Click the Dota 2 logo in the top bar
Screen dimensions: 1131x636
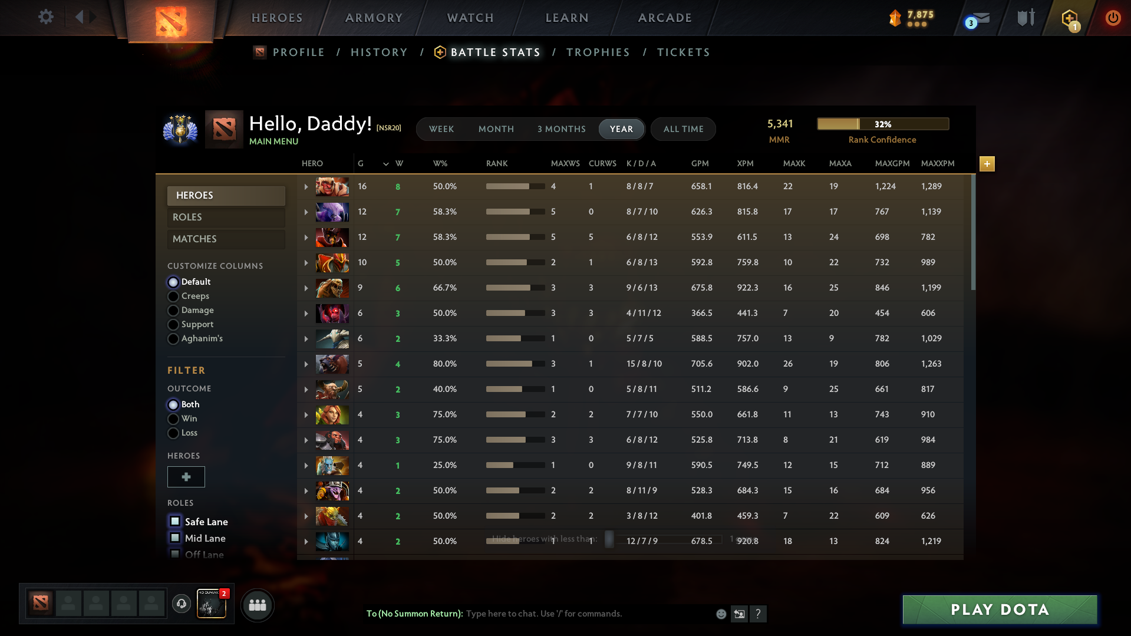171,18
